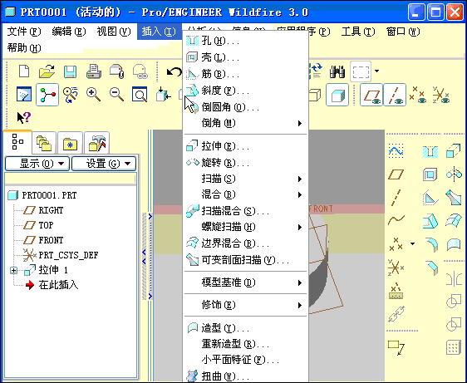467x383 pixels.
Task: Choose 拉伸(E)... from the Insert menu
Action: (245, 146)
